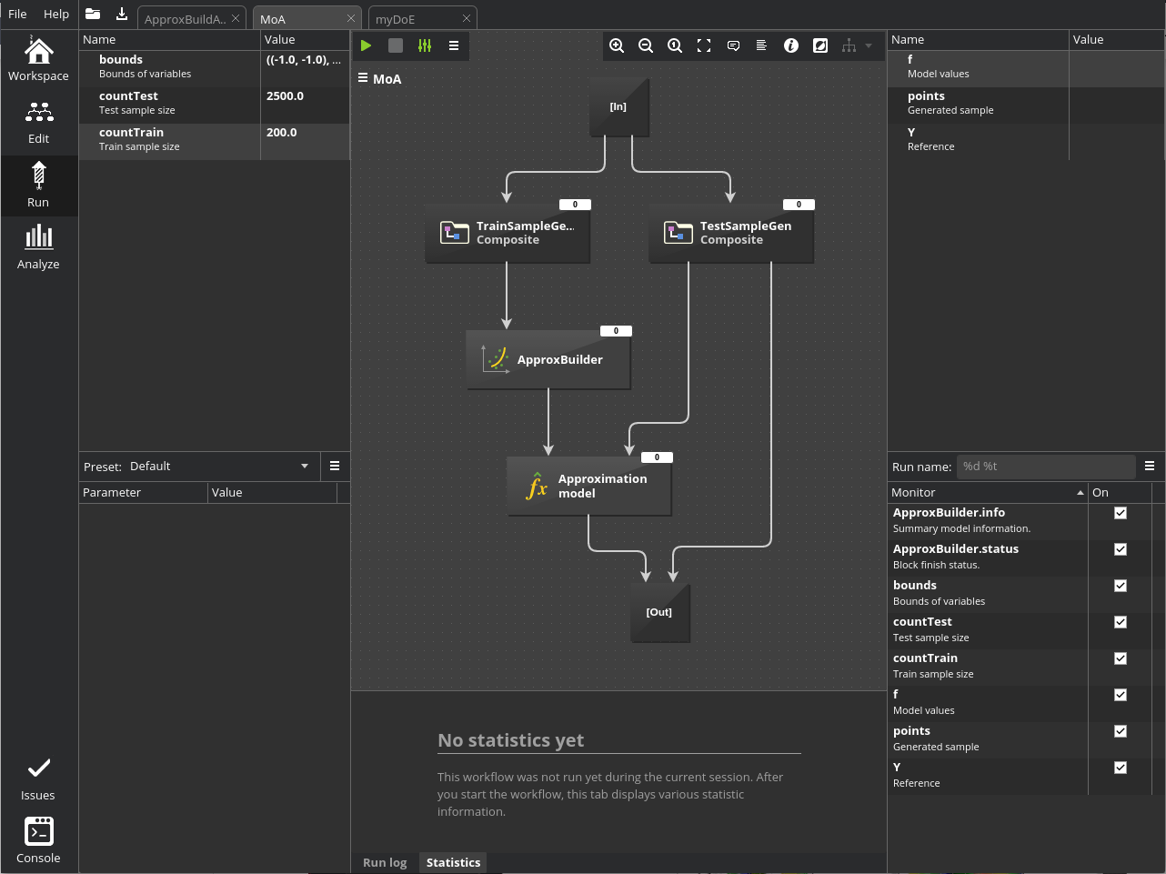The width and height of the screenshot is (1166, 874).
Task: Close the MoA tab
Action: coord(351,18)
